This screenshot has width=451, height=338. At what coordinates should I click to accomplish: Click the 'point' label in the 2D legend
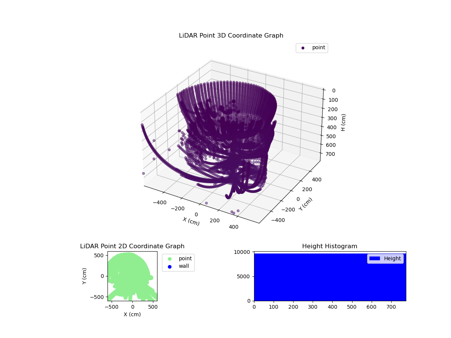[185, 258]
